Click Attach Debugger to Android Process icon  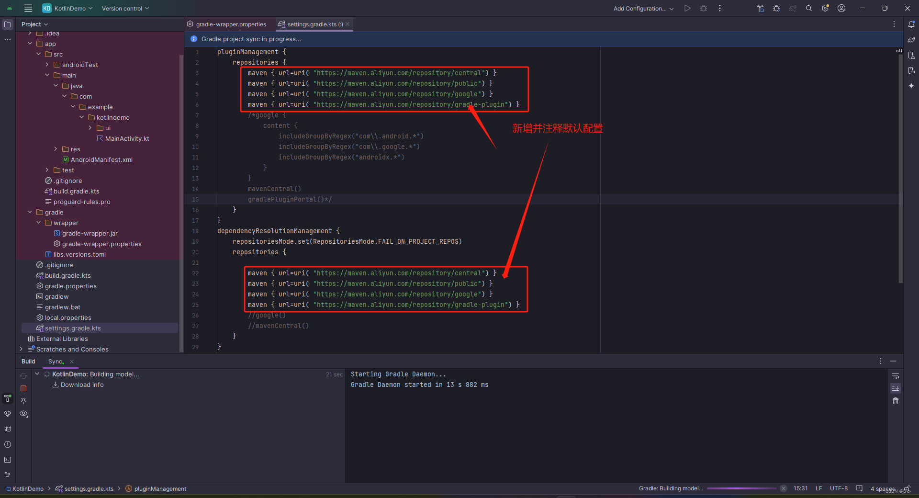point(776,8)
